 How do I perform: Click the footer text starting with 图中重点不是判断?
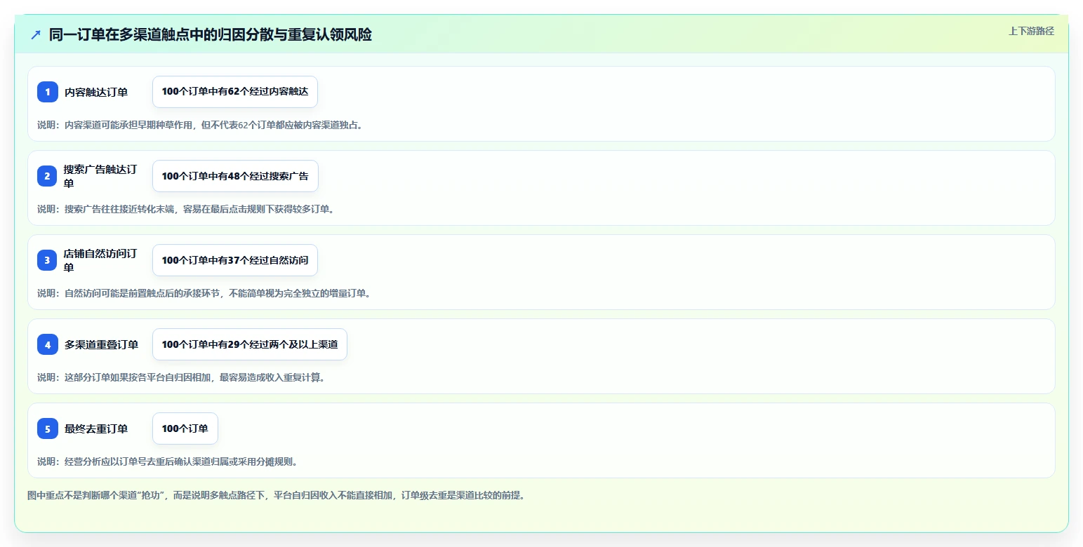277,495
